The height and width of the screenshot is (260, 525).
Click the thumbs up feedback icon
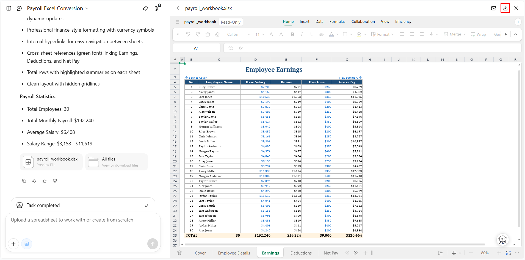45,181
